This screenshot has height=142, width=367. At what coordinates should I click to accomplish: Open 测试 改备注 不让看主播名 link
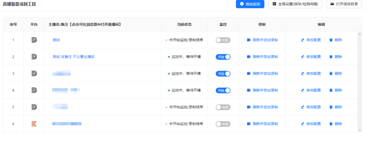[73, 57]
